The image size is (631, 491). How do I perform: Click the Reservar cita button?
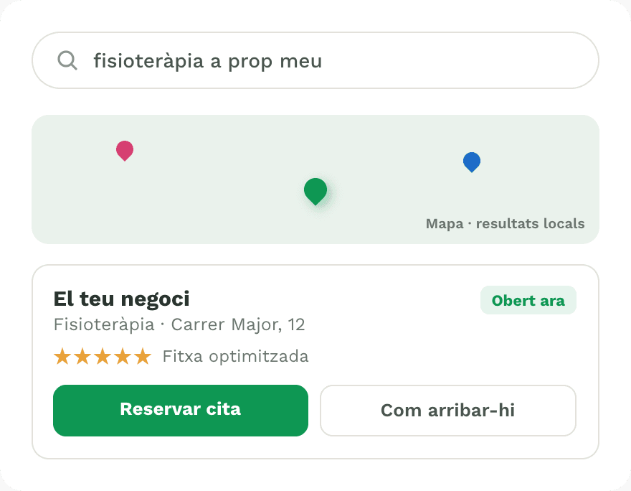point(181,410)
